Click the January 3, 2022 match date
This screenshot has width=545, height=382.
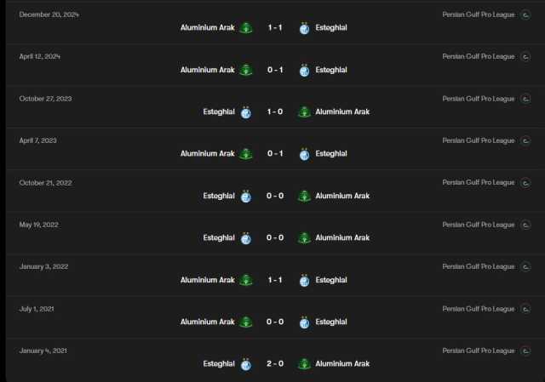coord(43,266)
